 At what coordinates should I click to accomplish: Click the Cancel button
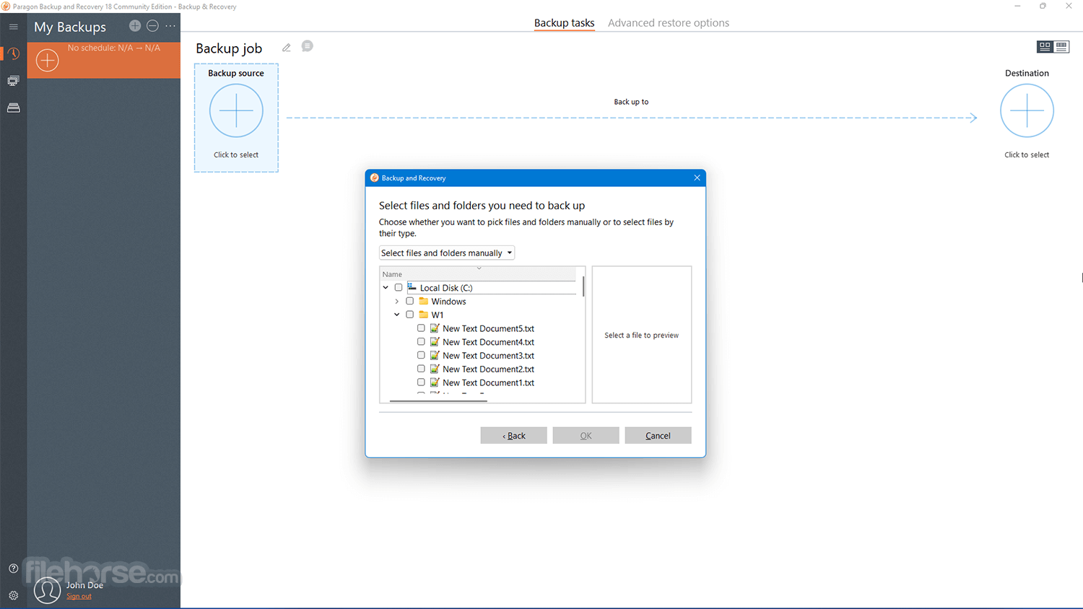click(x=658, y=435)
